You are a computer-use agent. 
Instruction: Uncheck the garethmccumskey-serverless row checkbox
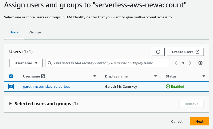11,86
